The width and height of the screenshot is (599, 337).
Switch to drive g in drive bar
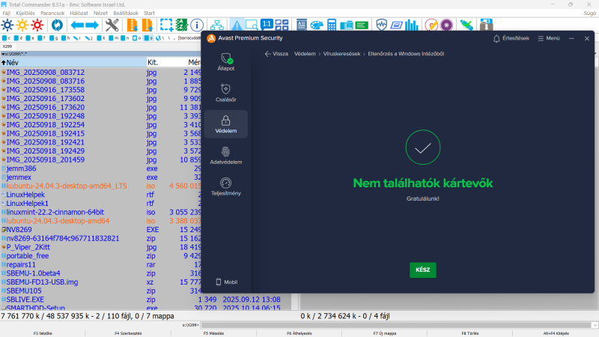[54, 38]
